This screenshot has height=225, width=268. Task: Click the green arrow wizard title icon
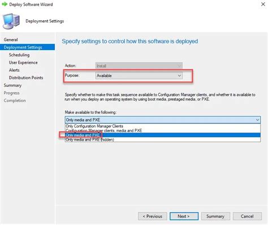pyautogui.click(x=5, y=4)
